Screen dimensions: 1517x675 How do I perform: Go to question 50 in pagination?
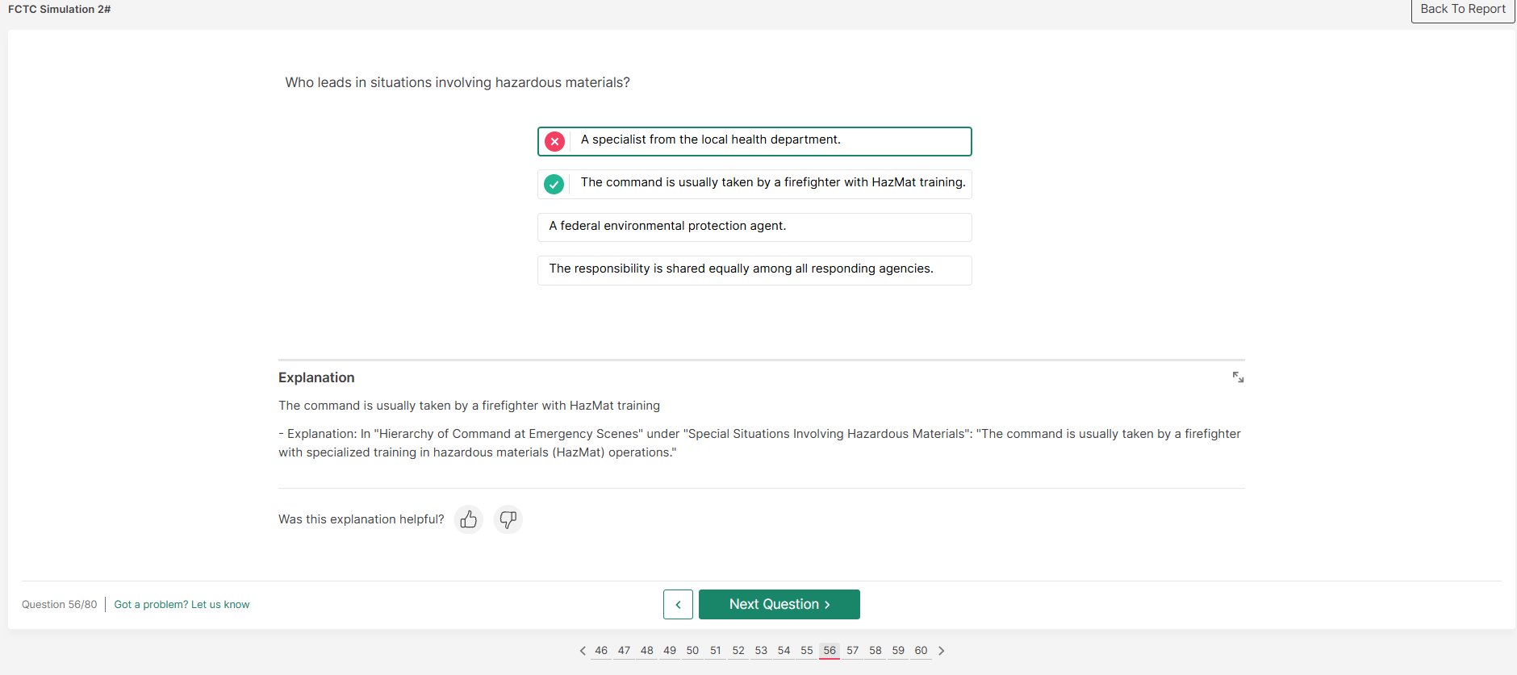[692, 651]
